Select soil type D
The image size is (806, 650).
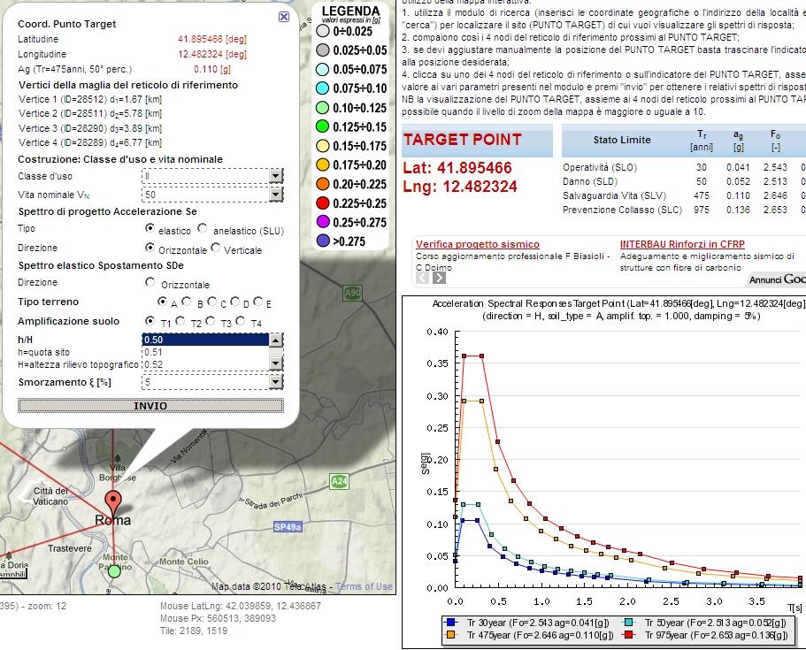pyautogui.click(x=235, y=301)
